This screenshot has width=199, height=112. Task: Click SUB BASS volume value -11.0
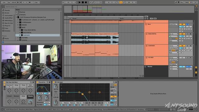tap(182, 48)
